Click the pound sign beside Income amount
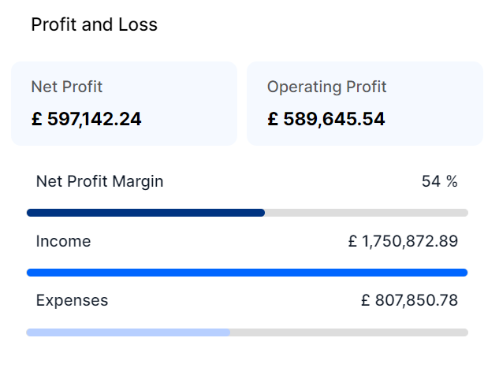 point(352,241)
